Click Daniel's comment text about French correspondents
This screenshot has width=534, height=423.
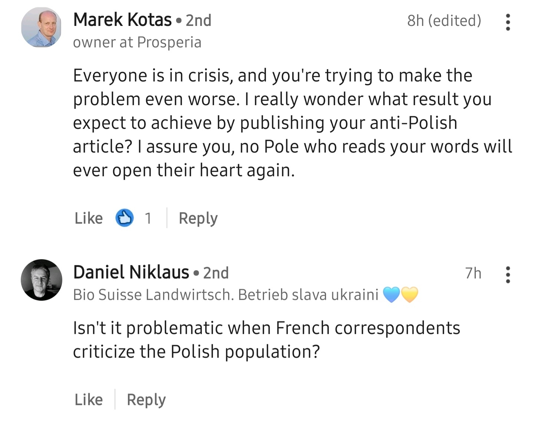point(266,340)
